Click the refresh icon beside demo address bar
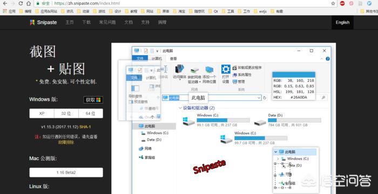Screen dimensions: 378x194 pos(265,98)
